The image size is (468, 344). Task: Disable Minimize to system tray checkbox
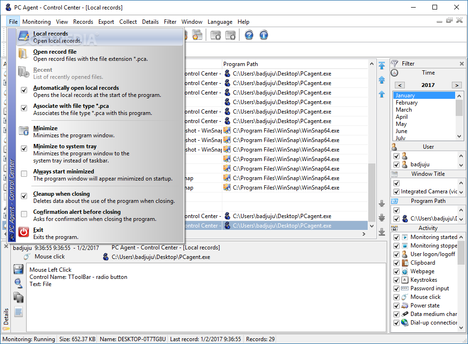[24, 148]
